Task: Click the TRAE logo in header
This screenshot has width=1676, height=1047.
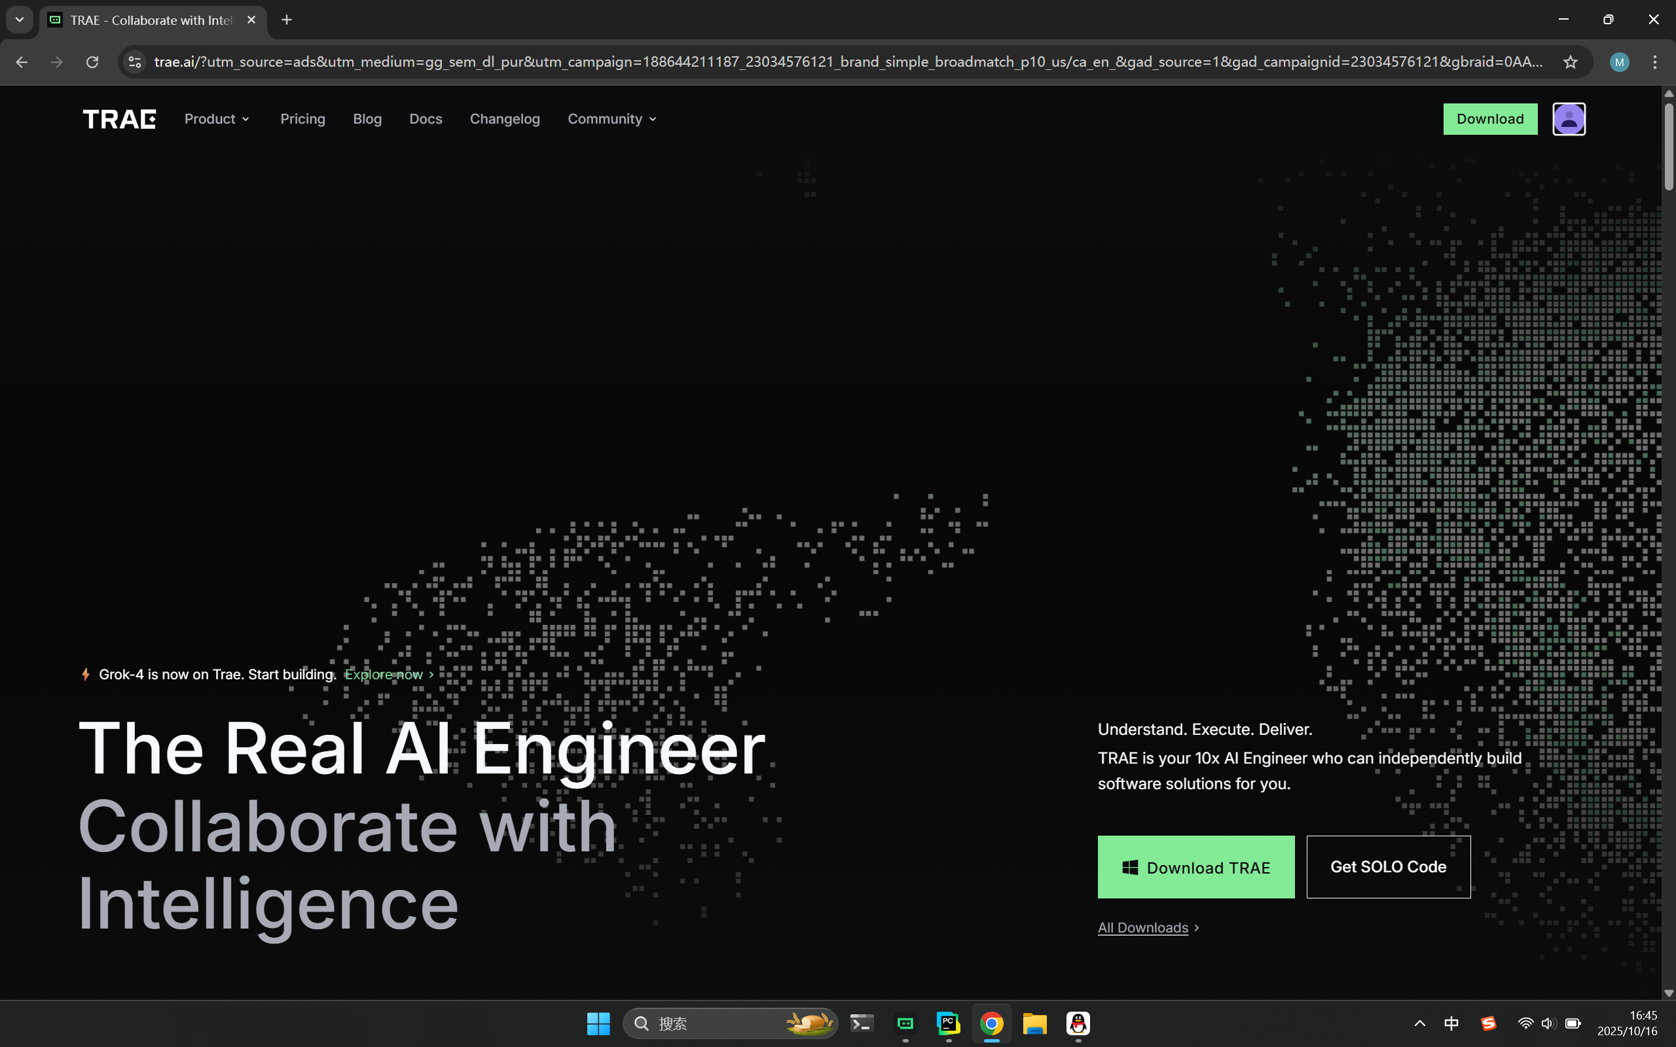Action: coord(119,119)
